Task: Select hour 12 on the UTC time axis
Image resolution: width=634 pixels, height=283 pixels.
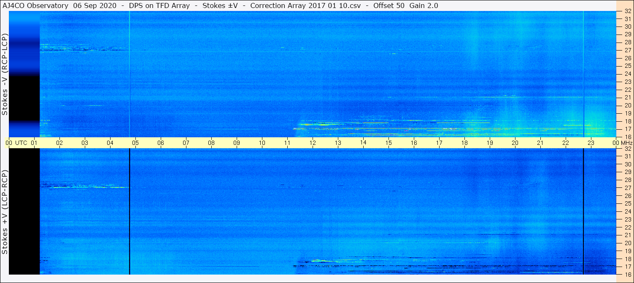Action: (313, 143)
